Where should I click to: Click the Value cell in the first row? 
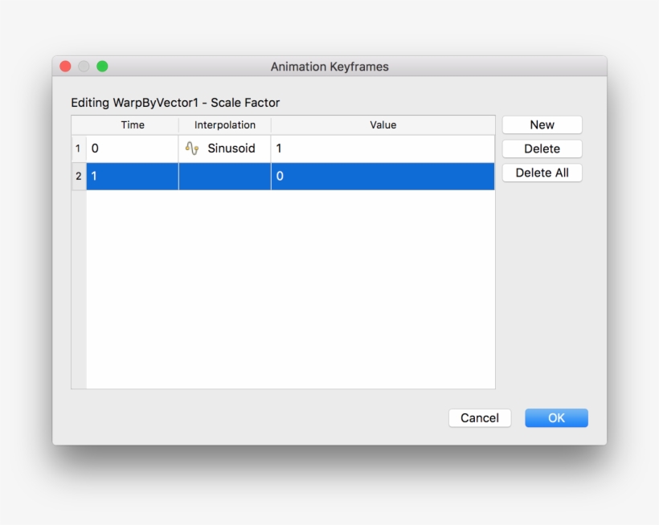[383, 149]
